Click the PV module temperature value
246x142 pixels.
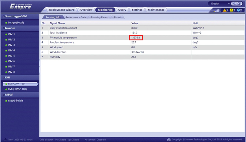[x=136, y=38]
